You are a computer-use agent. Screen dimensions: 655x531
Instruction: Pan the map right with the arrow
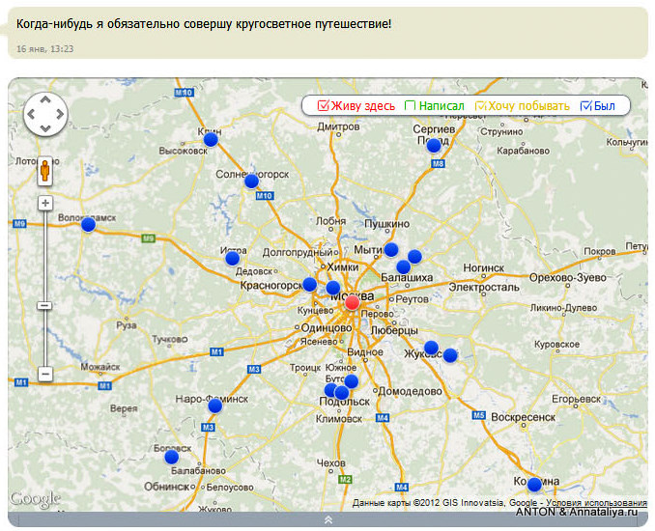tap(60, 114)
